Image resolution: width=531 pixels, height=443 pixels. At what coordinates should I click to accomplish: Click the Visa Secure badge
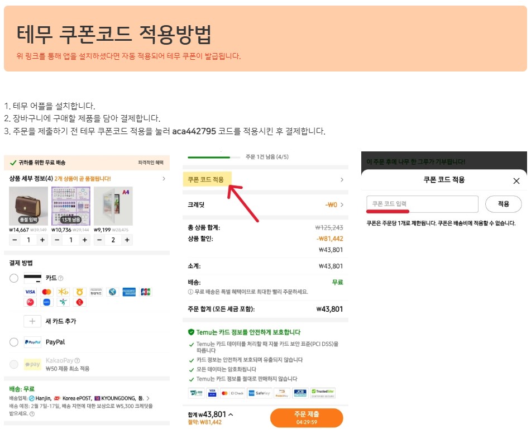[x=212, y=393]
